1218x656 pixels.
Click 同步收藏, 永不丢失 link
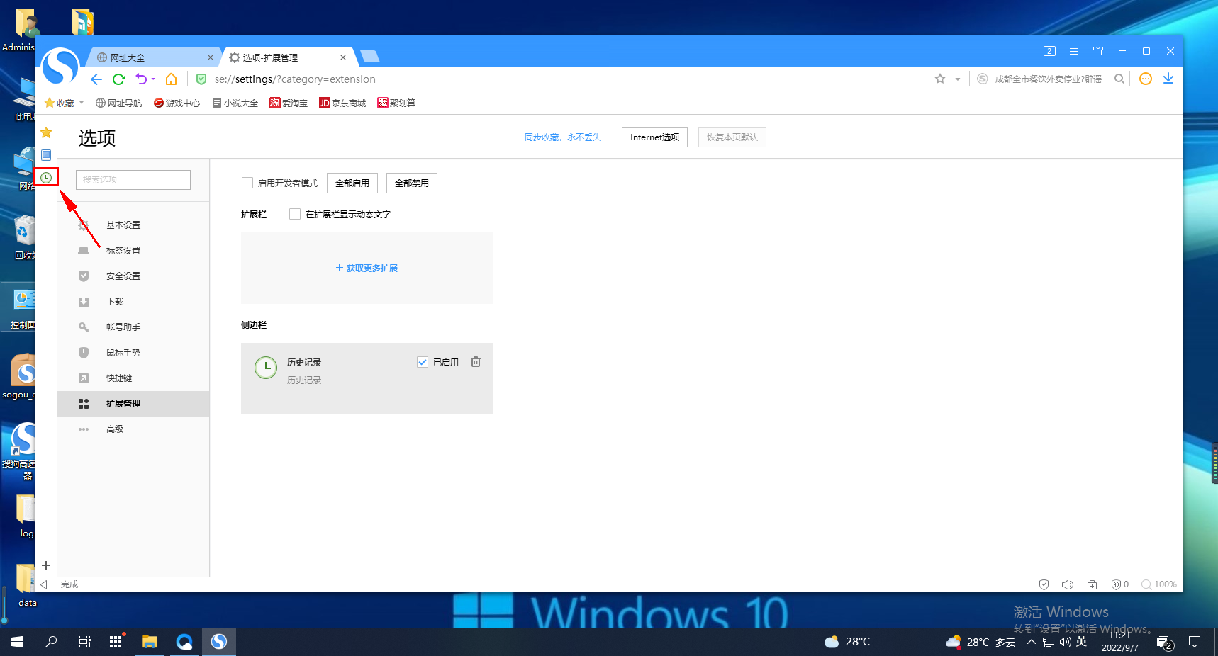tap(563, 137)
